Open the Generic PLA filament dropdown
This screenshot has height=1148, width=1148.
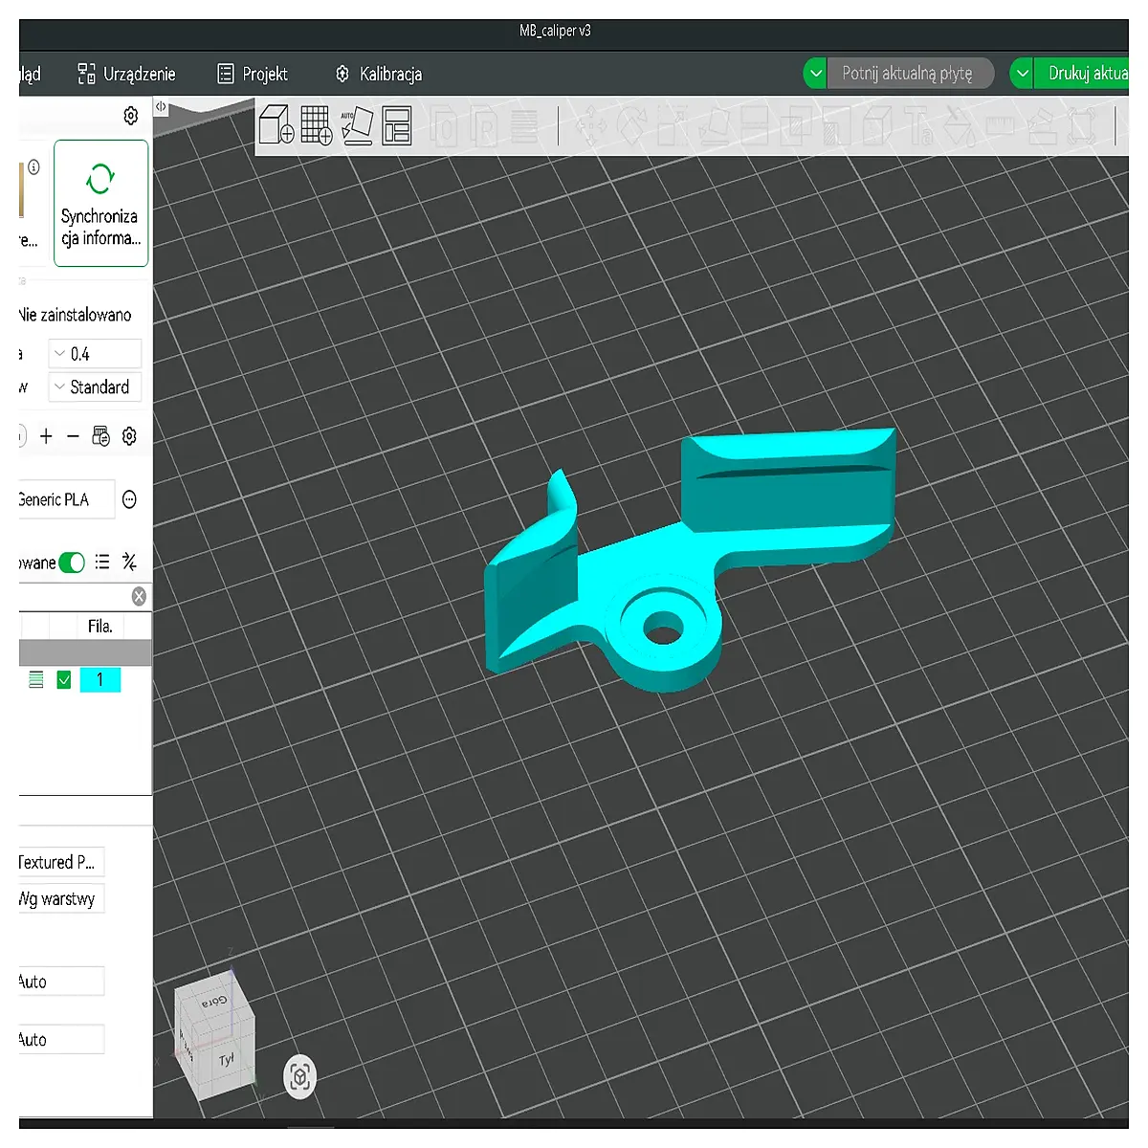click(66, 499)
